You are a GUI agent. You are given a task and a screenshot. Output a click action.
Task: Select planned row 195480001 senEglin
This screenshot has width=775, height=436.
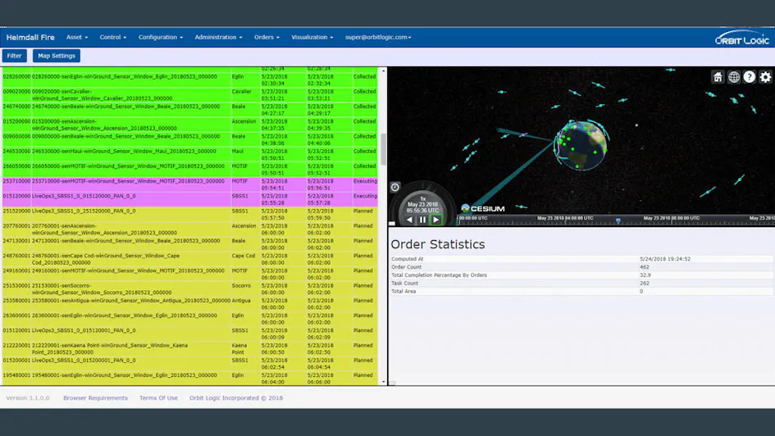(189, 379)
